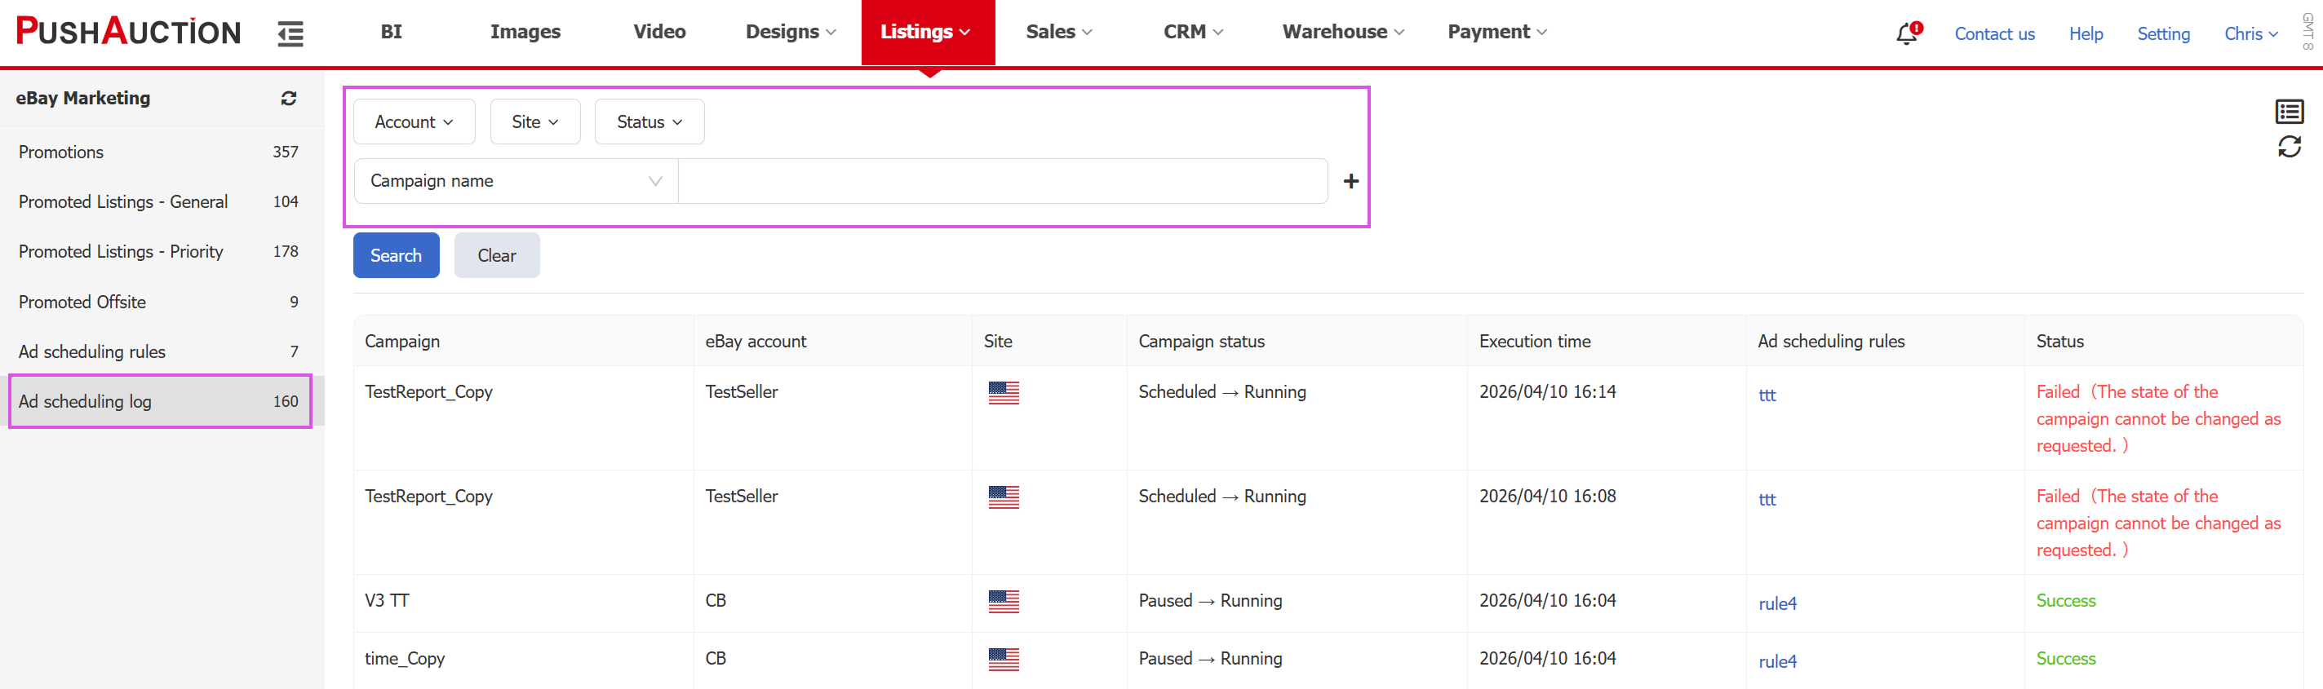The width and height of the screenshot is (2323, 689).
Task: Expand the Account filter dropdown
Action: click(414, 121)
